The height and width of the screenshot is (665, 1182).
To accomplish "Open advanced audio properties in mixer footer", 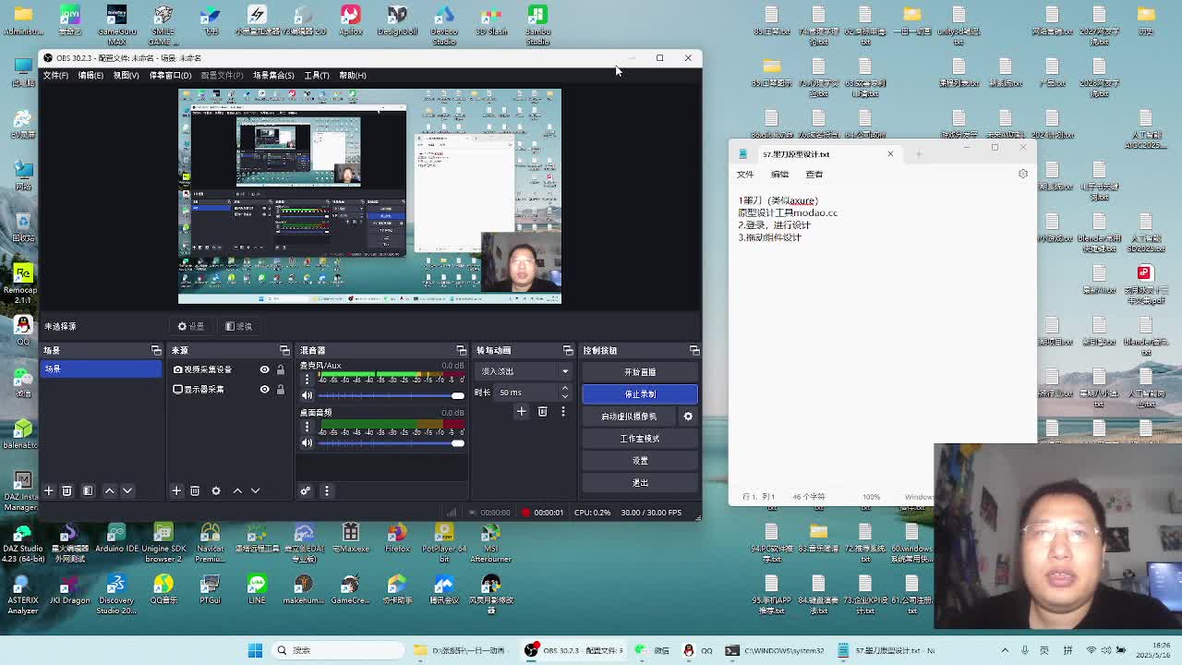I will pos(305,490).
